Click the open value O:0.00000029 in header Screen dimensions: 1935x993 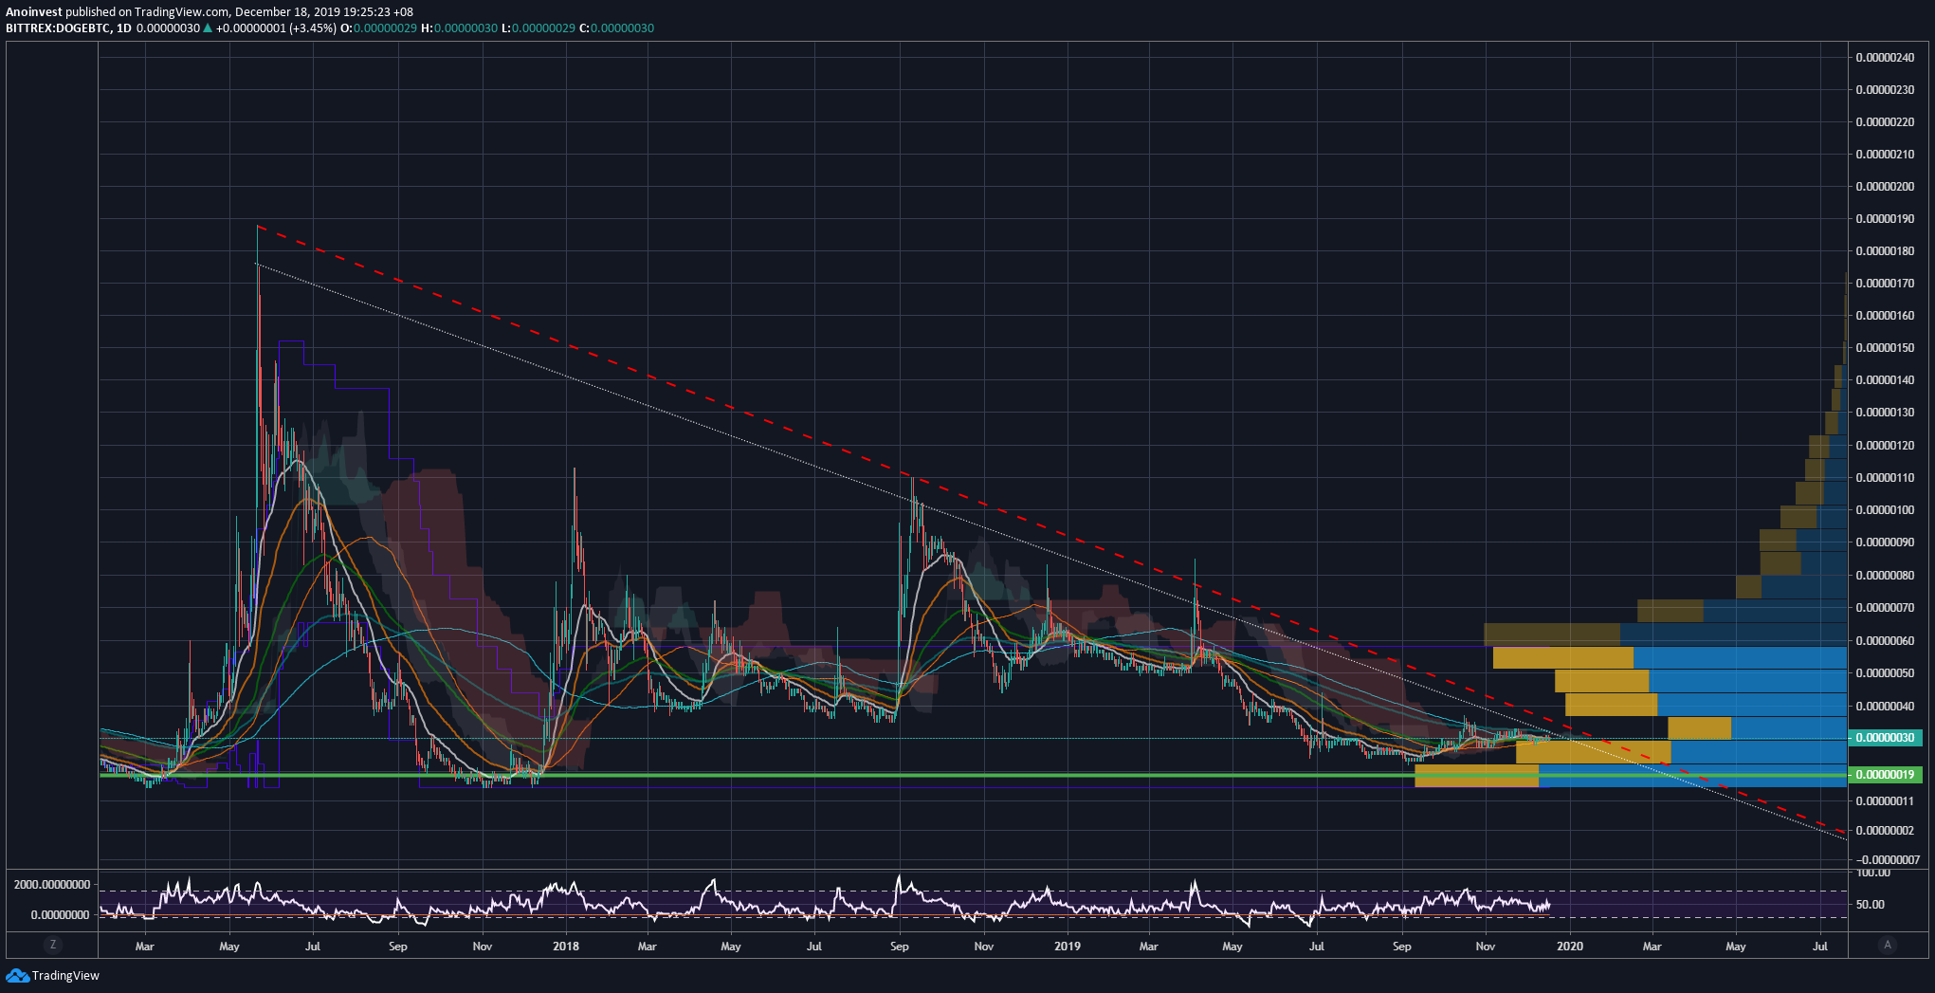pyautogui.click(x=379, y=28)
